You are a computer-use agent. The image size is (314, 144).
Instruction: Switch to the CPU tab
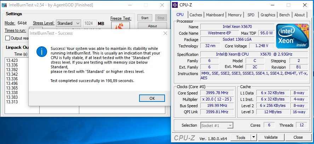tap(180, 15)
